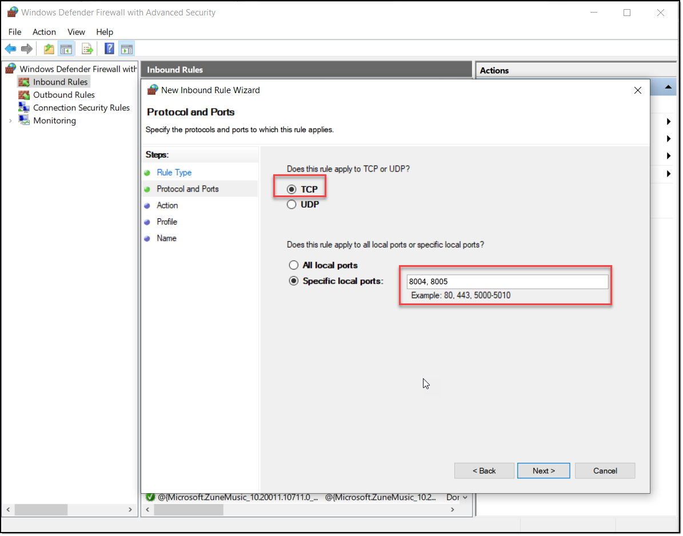Select the TCP radio button
Screen dimensions: 683x536
click(292, 189)
